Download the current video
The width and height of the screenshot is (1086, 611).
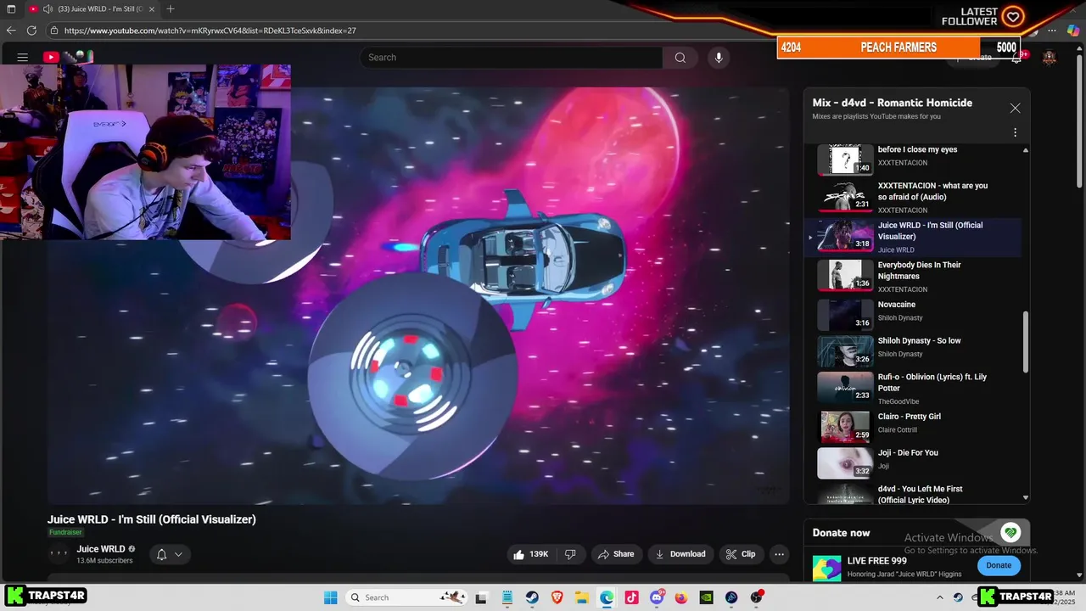click(680, 554)
